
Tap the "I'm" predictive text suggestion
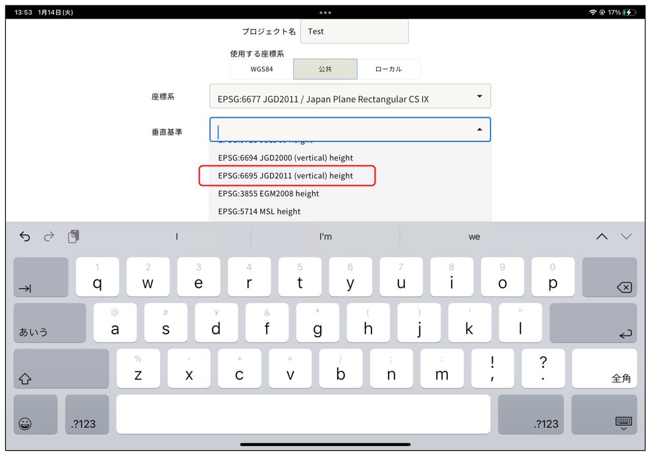click(x=325, y=237)
